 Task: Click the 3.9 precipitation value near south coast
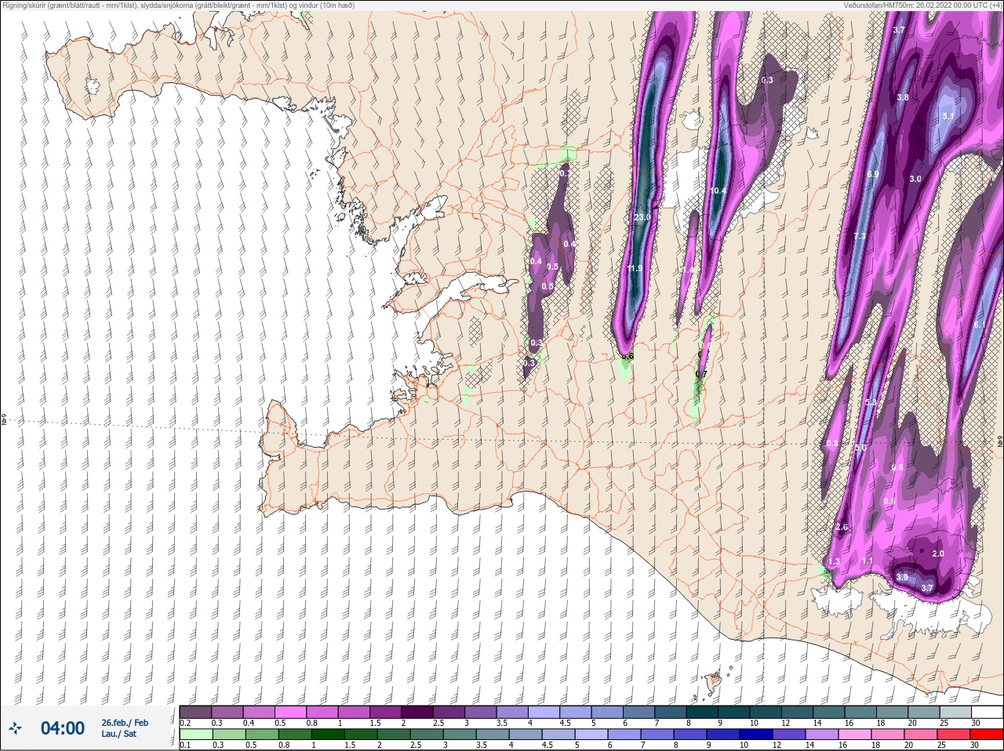[x=902, y=577]
